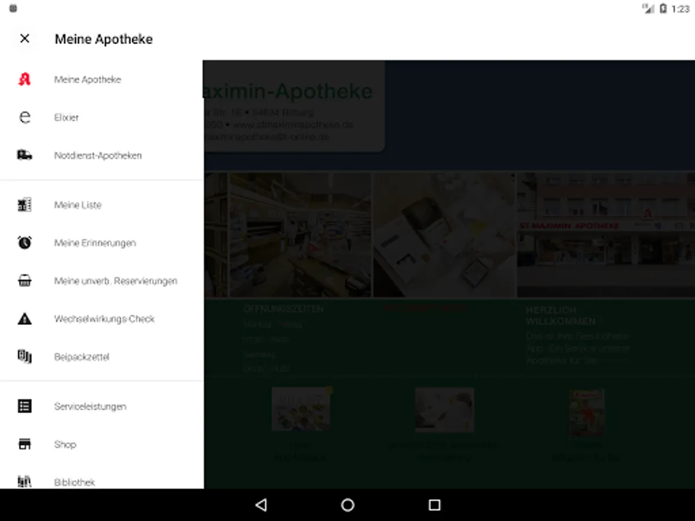
Task: Click the battery icon in status bar
Action: [663, 9]
